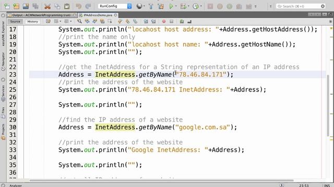Image resolution: width=334 pixels, height=187 pixels.
Task: Click the Open Project icon
Action: (x=26, y=6)
